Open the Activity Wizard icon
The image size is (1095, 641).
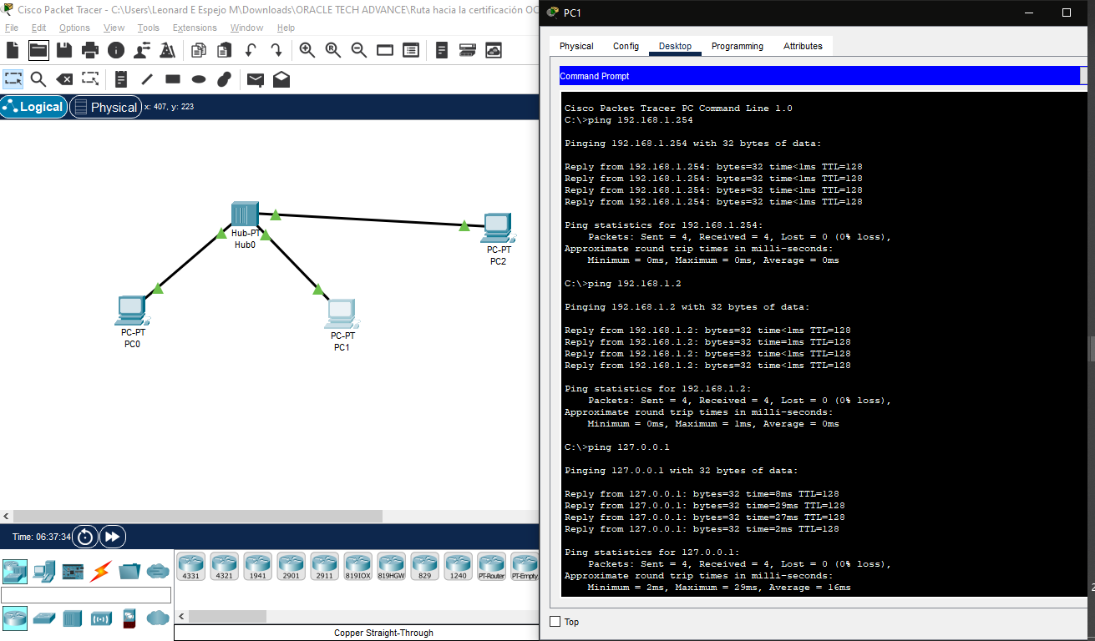[142, 50]
